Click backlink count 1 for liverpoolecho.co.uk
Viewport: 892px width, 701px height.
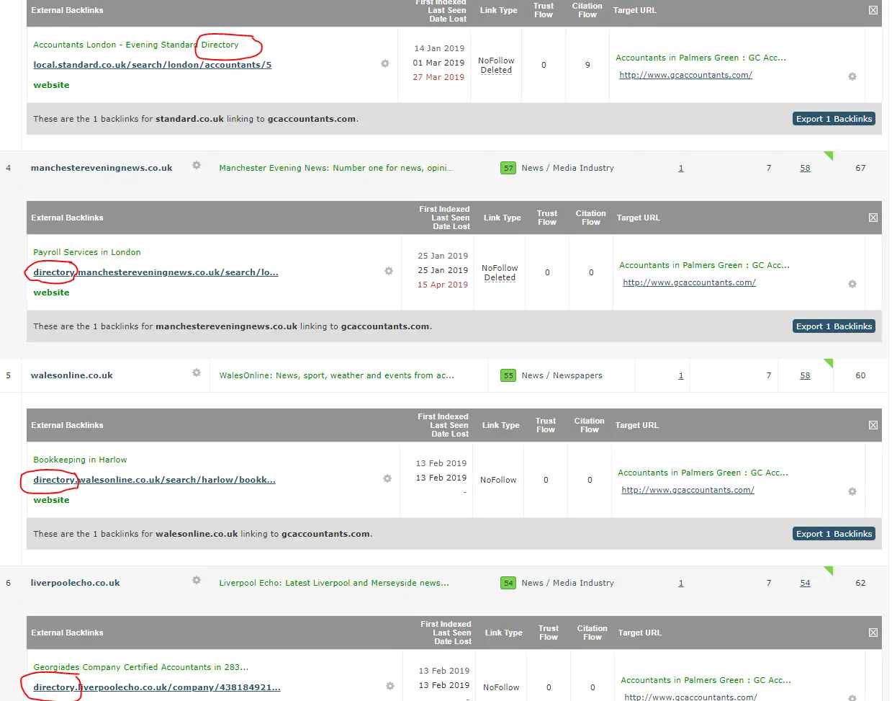tap(681, 583)
